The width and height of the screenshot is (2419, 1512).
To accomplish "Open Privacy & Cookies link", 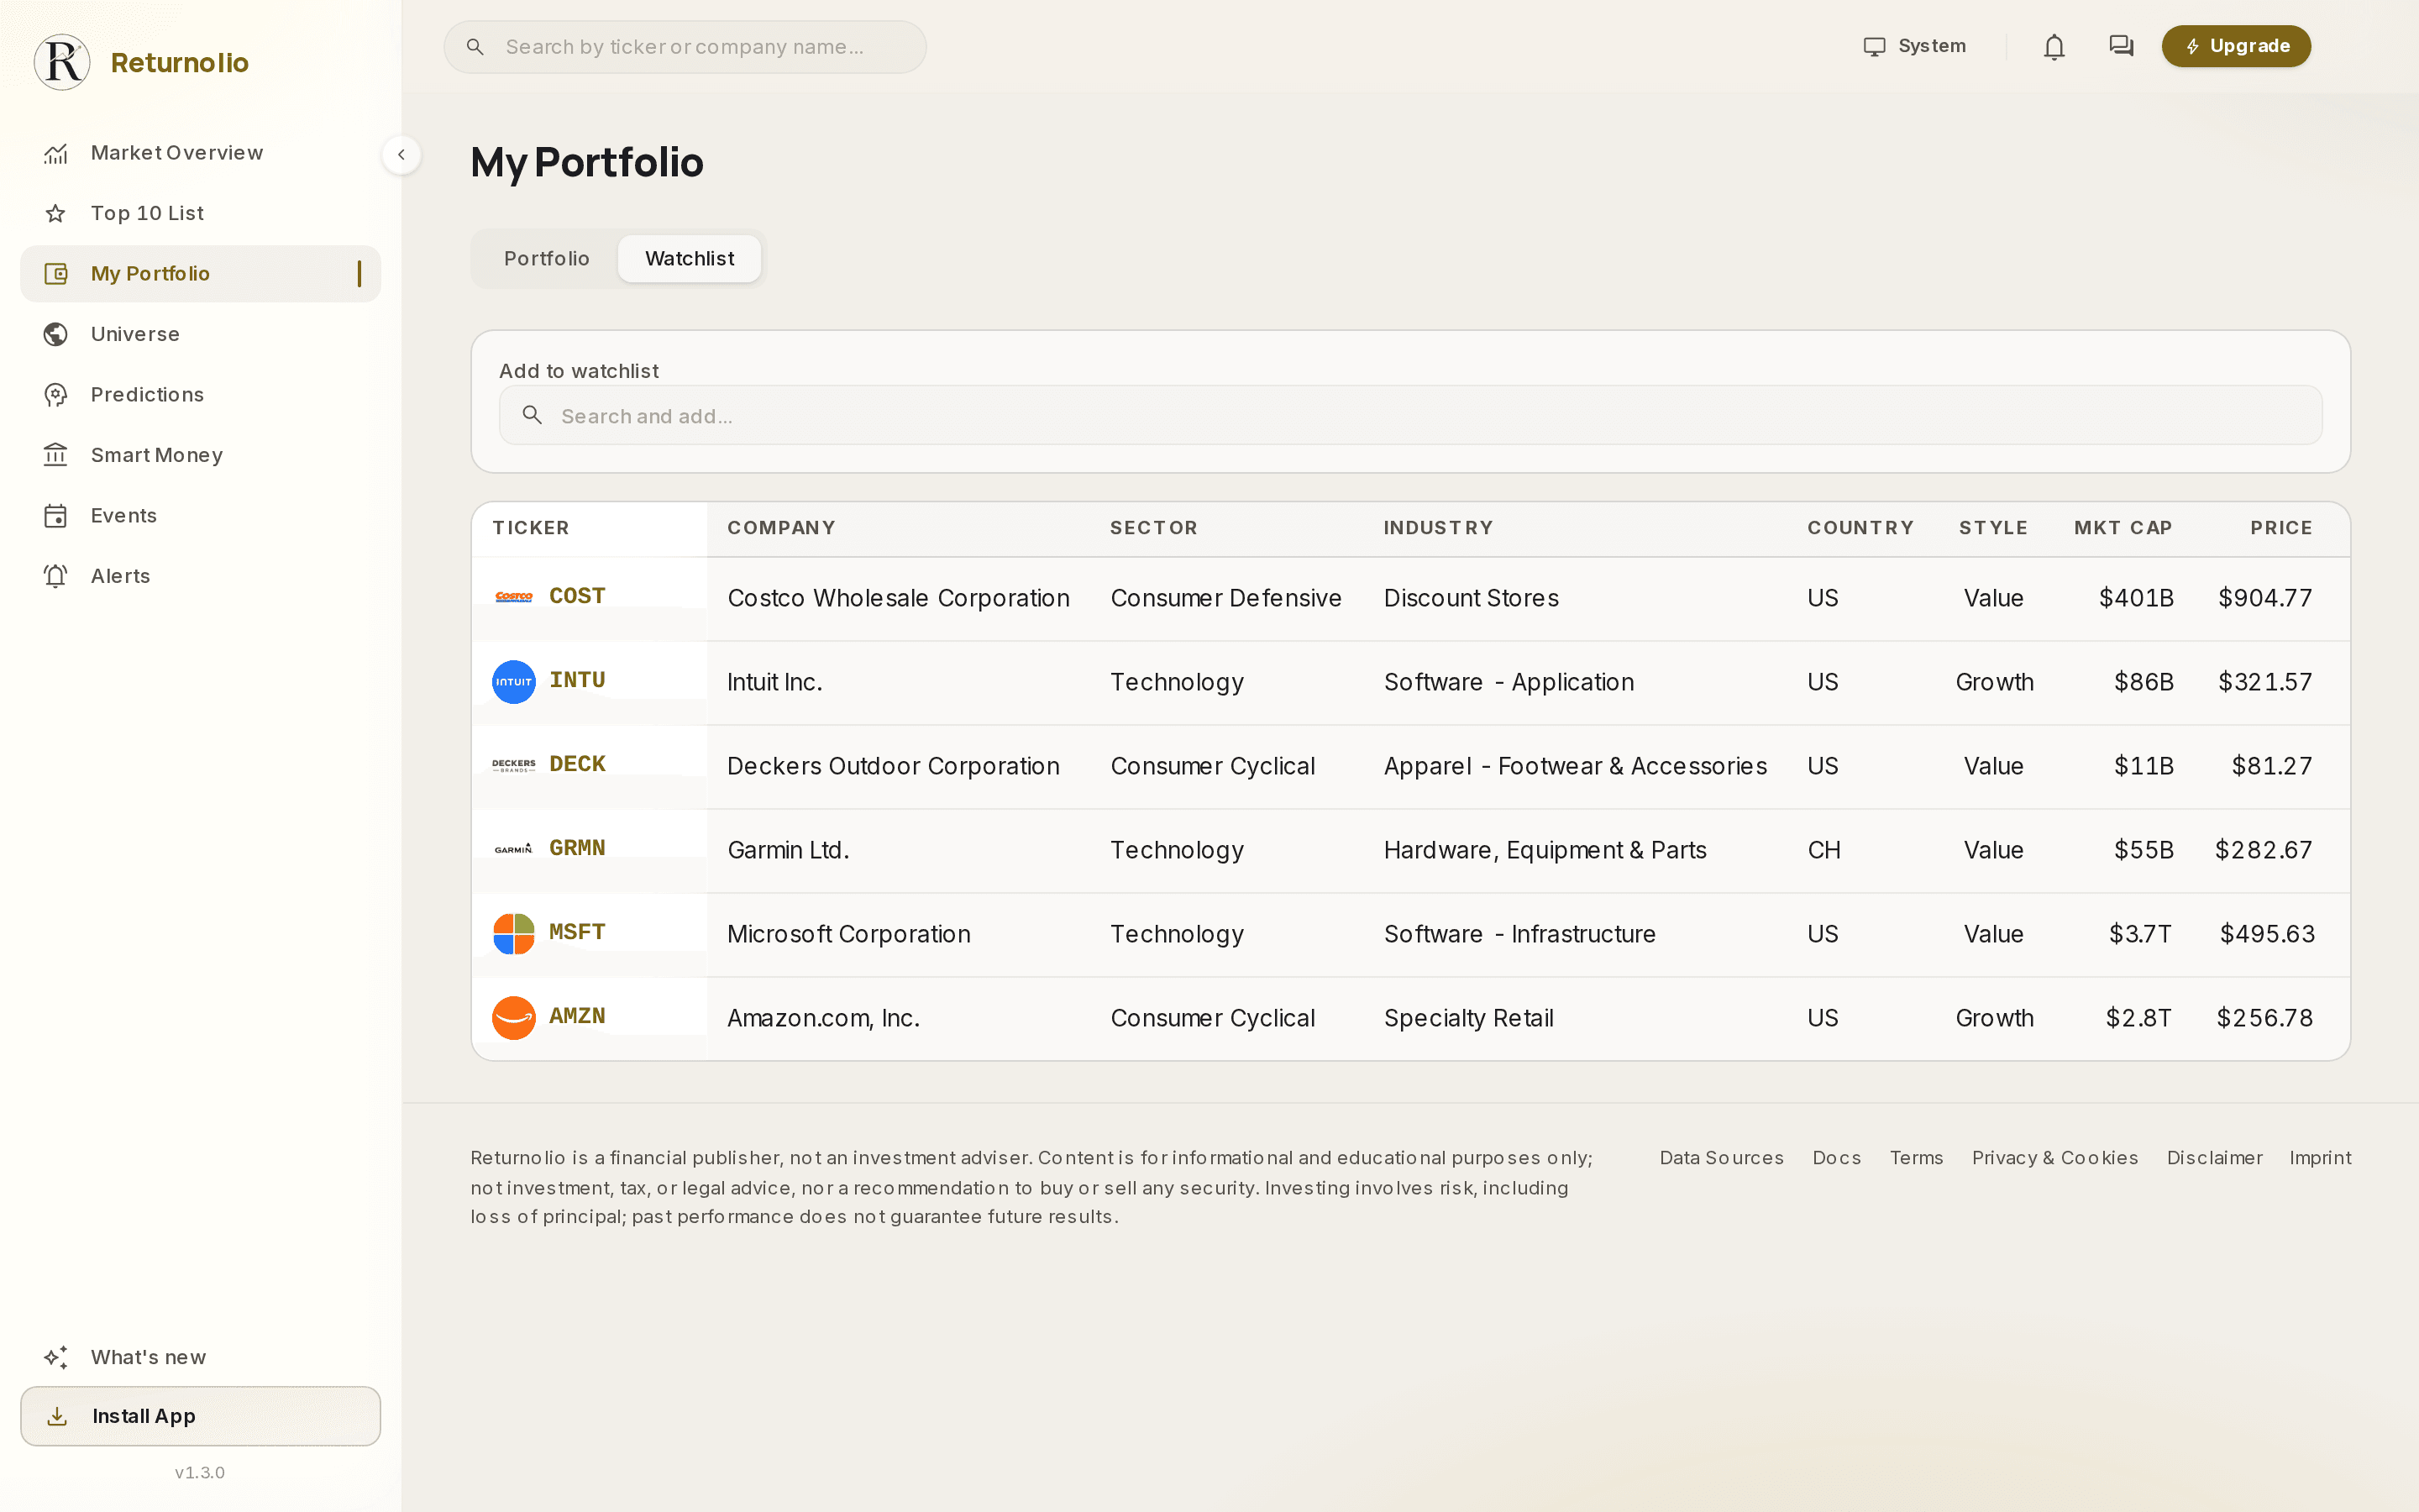I will click(2055, 1158).
